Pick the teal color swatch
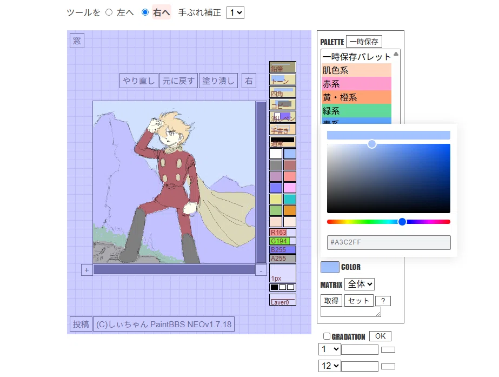Image resolution: width=499 pixels, height=377 pixels. click(290, 199)
